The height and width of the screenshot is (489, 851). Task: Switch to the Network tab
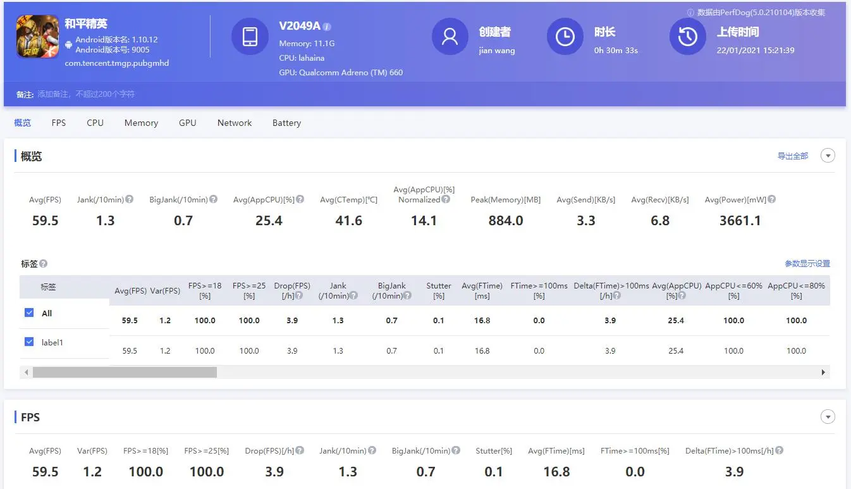[x=235, y=123]
